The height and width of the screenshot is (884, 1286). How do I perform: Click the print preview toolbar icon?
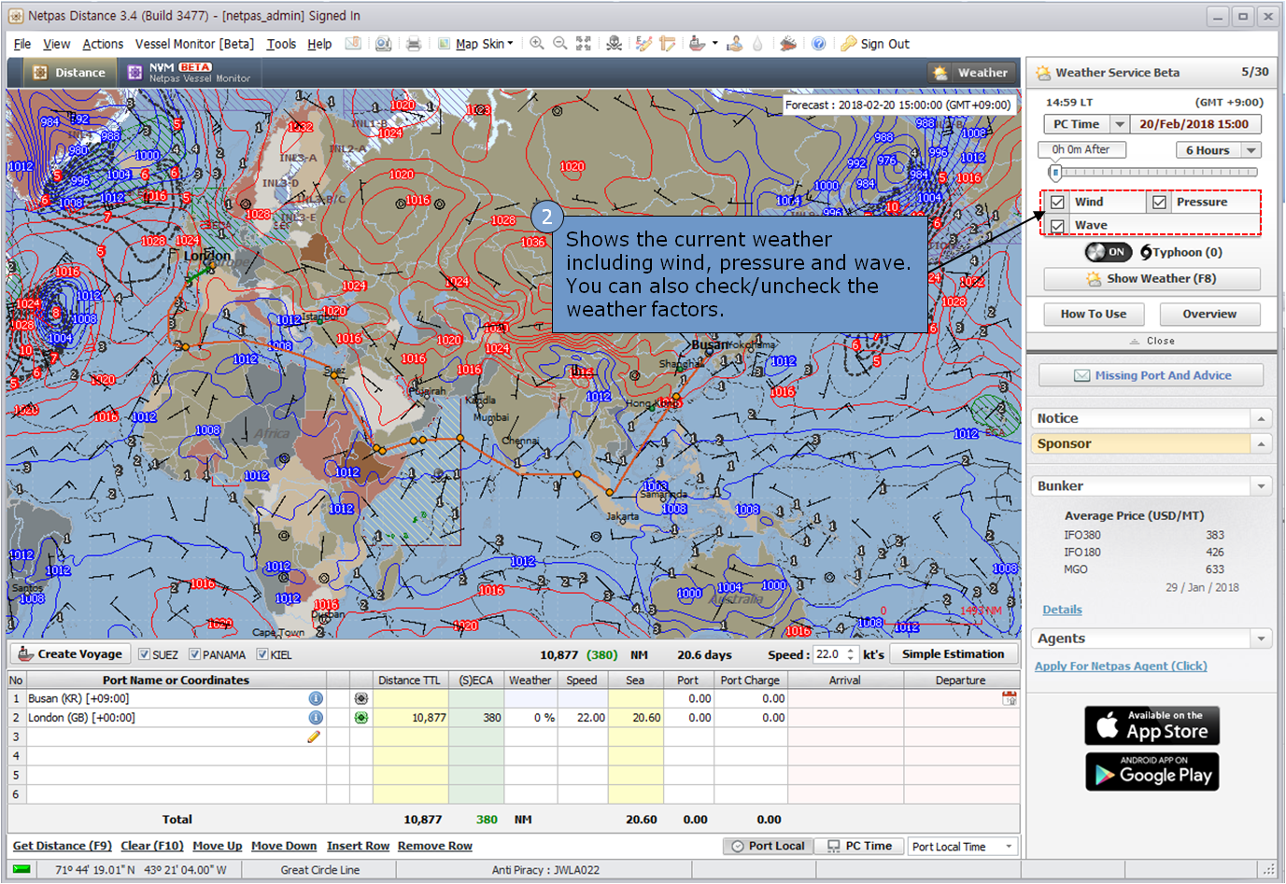pos(383,44)
